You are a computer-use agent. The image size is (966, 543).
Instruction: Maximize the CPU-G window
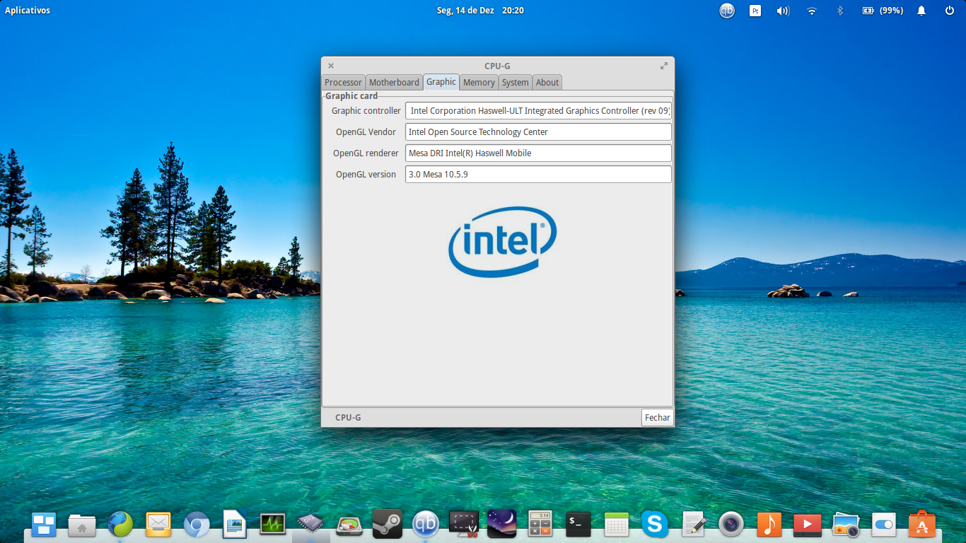663,66
